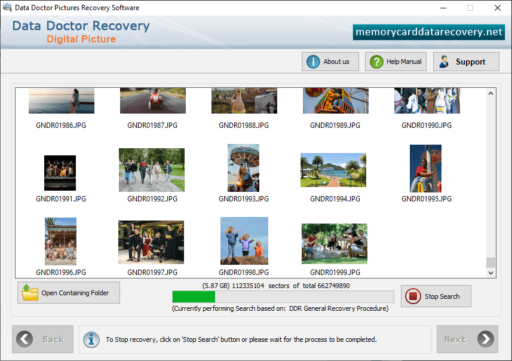Select thumbnail of GNDR01994.JPG palm beach
This screenshot has height=361, width=512.
333,170
